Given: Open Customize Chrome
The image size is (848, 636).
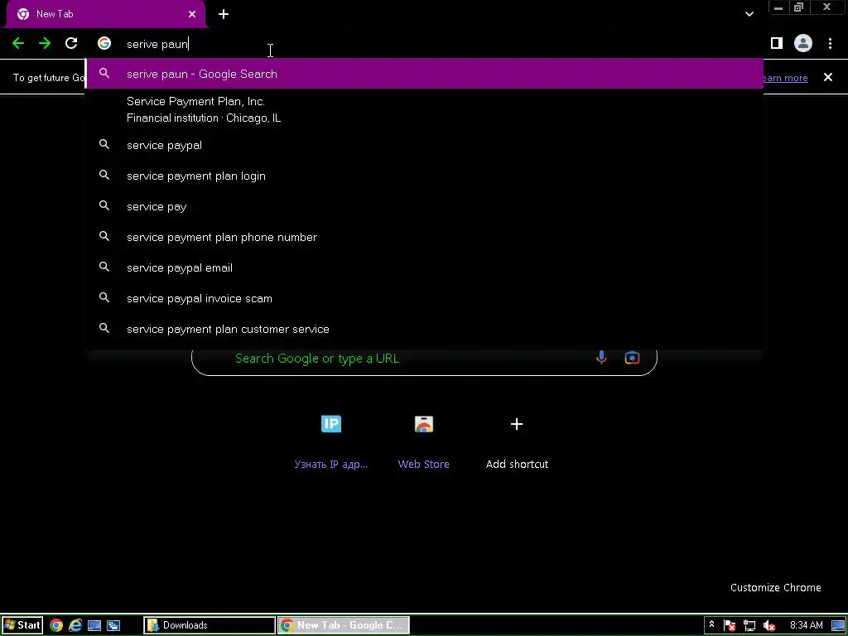Looking at the screenshot, I should (775, 587).
